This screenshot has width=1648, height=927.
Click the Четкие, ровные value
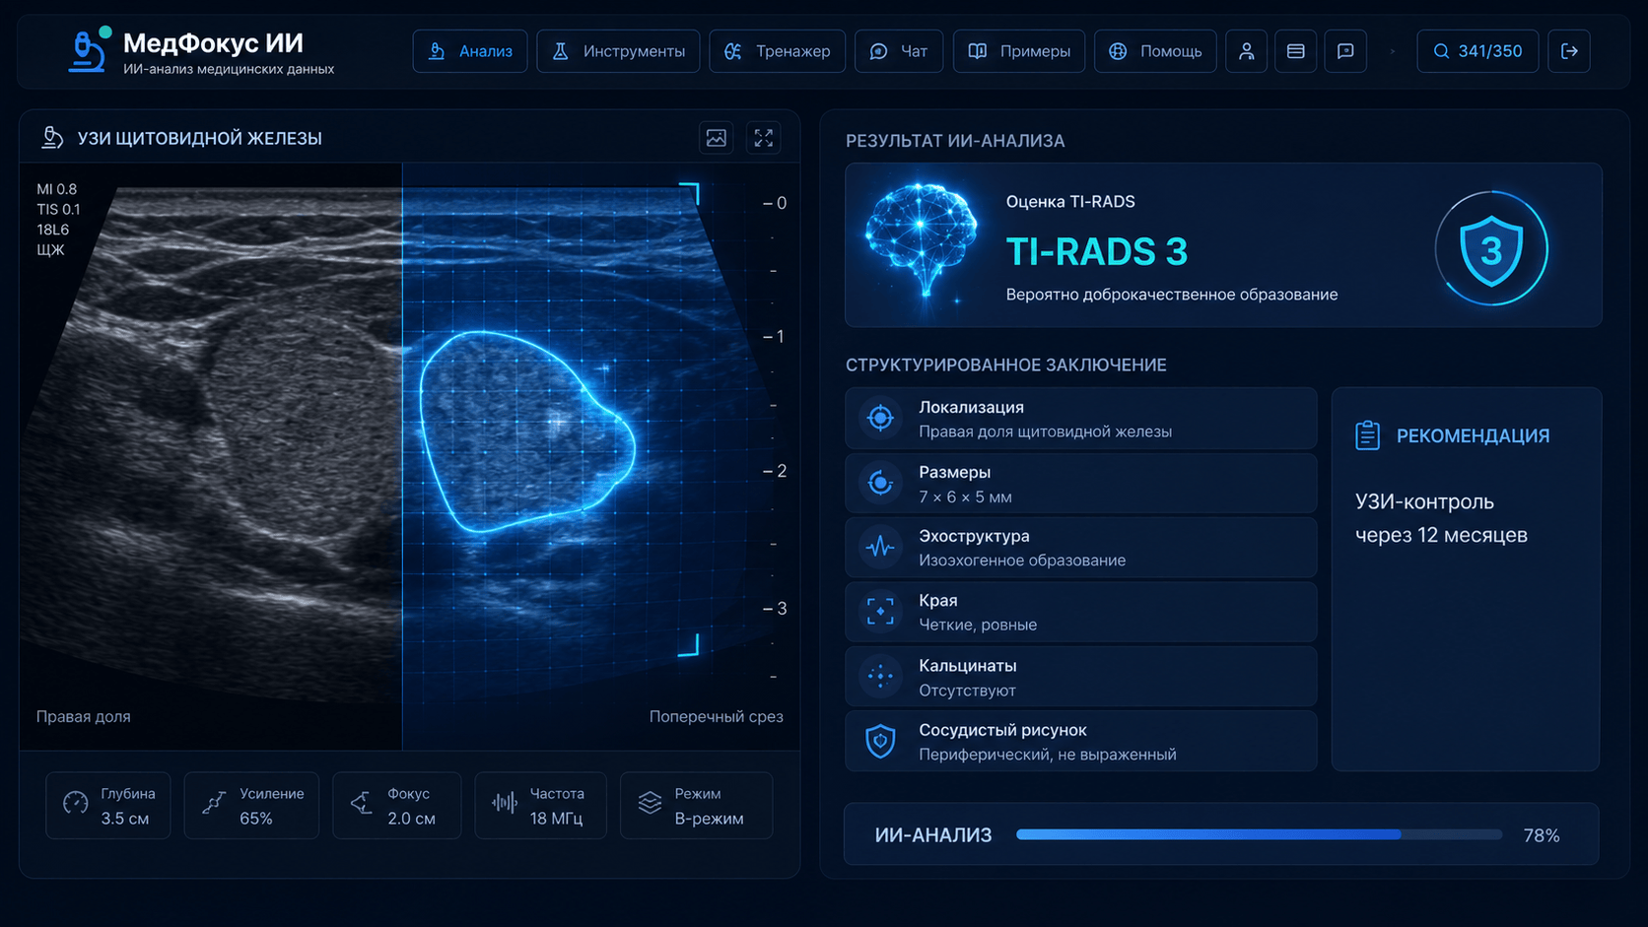pyautogui.click(x=978, y=625)
